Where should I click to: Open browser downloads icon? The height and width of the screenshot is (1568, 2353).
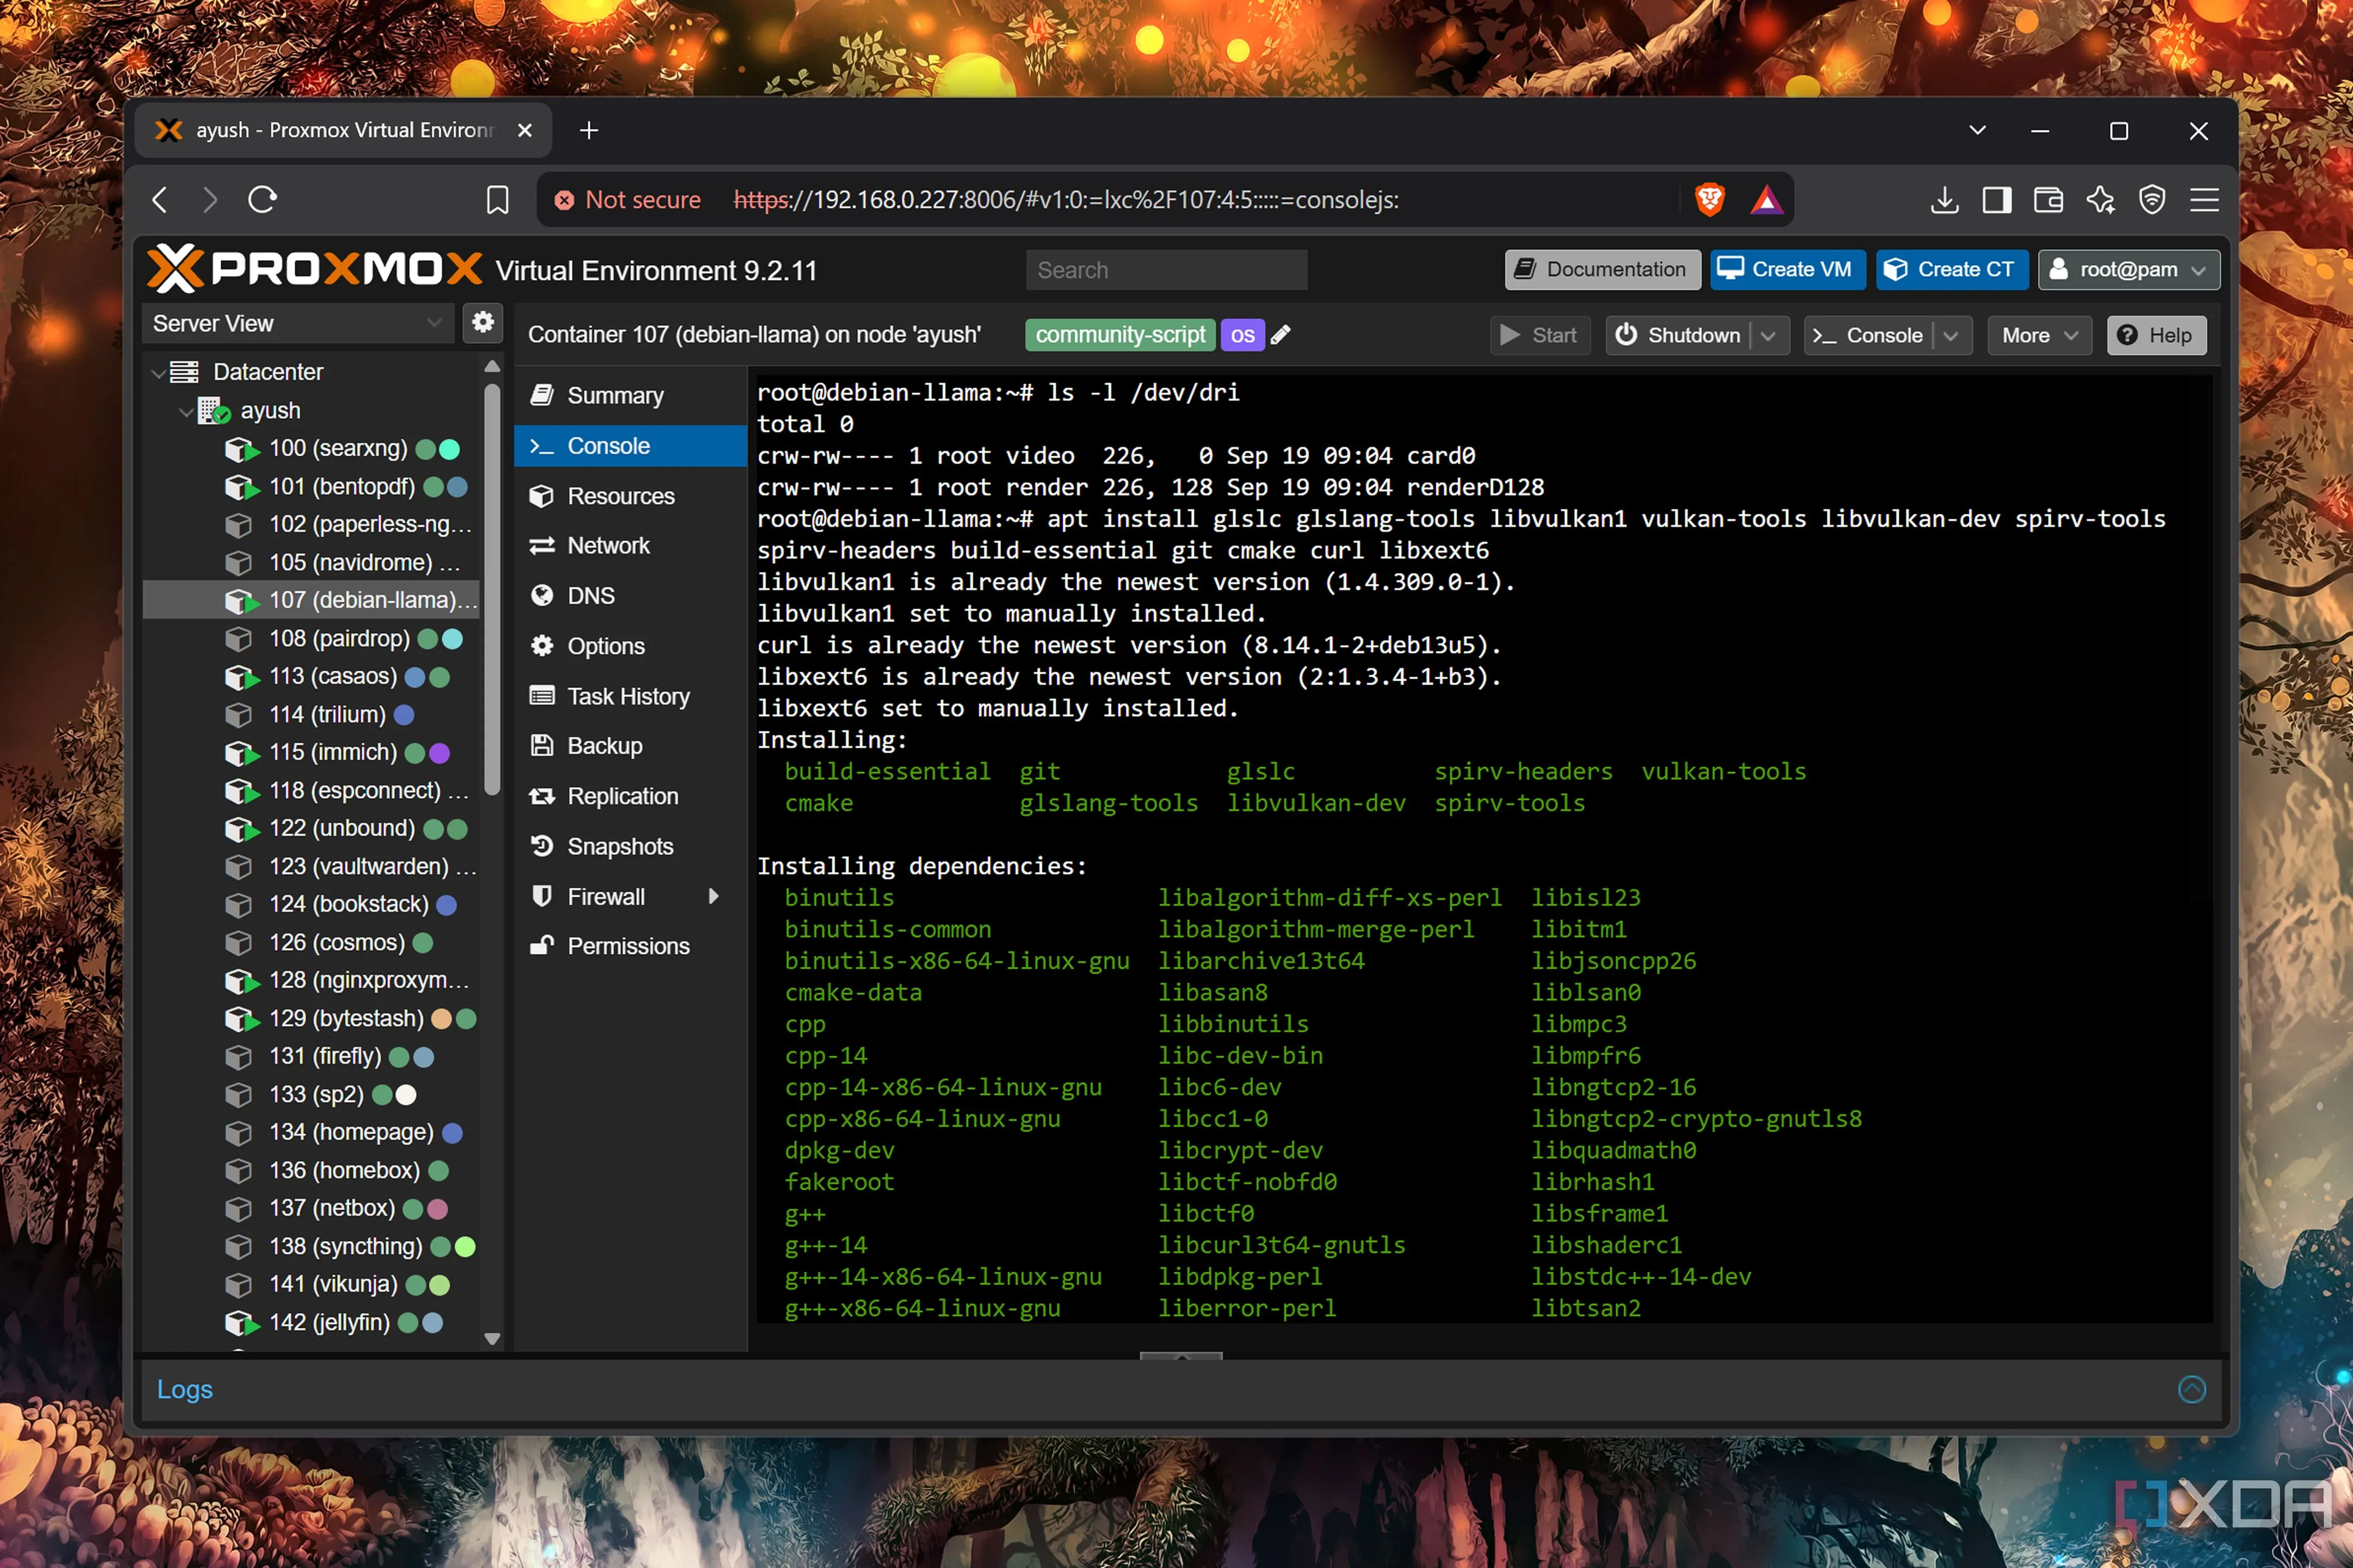[1944, 200]
